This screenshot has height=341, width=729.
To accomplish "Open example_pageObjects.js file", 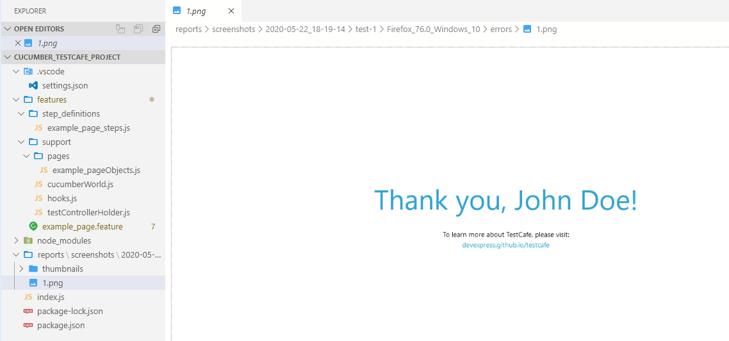I will point(96,170).
